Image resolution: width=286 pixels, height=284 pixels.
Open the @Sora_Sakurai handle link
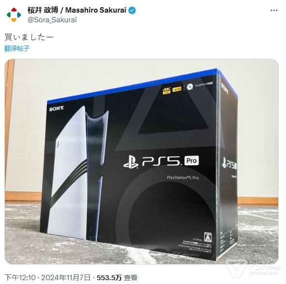[52, 20]
